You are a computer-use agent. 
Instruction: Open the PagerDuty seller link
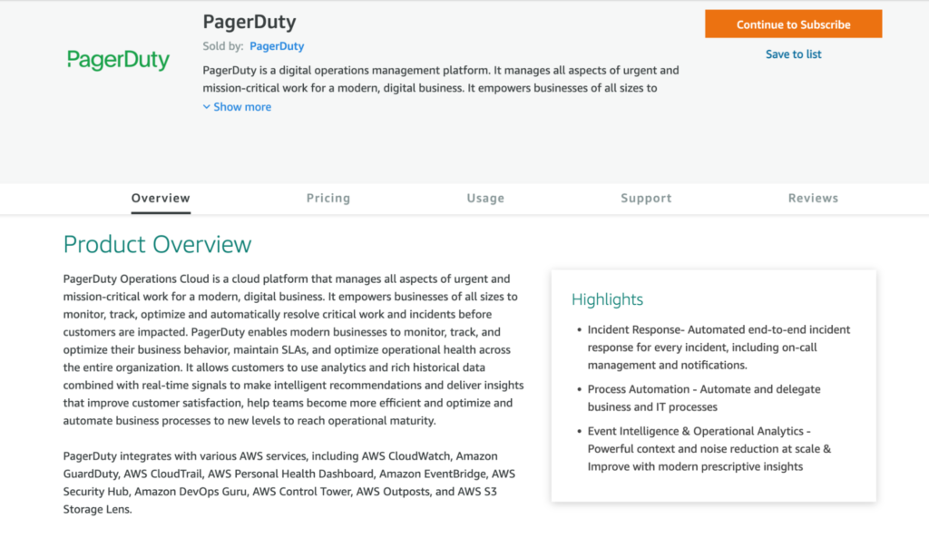coord(277,45)
